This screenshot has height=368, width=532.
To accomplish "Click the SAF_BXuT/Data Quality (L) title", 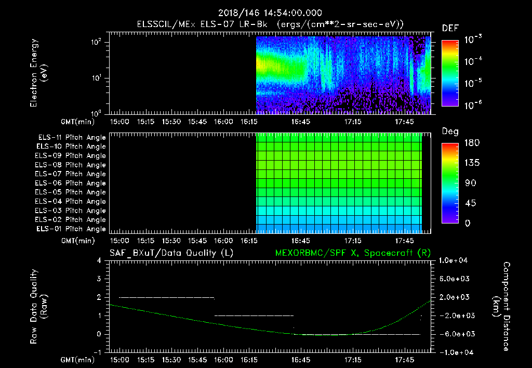I will [x=171, y=253].
